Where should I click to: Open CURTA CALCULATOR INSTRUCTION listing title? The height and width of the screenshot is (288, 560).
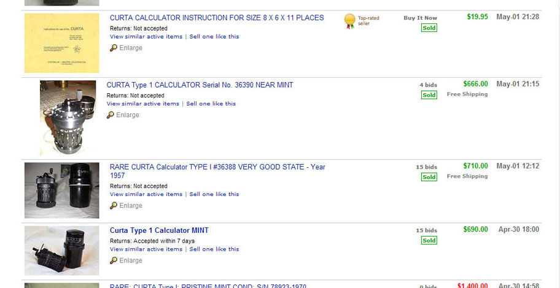[x=216, y=18]
